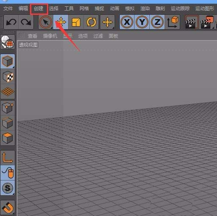Open the 编辑 menu

(x=23, y=8)
